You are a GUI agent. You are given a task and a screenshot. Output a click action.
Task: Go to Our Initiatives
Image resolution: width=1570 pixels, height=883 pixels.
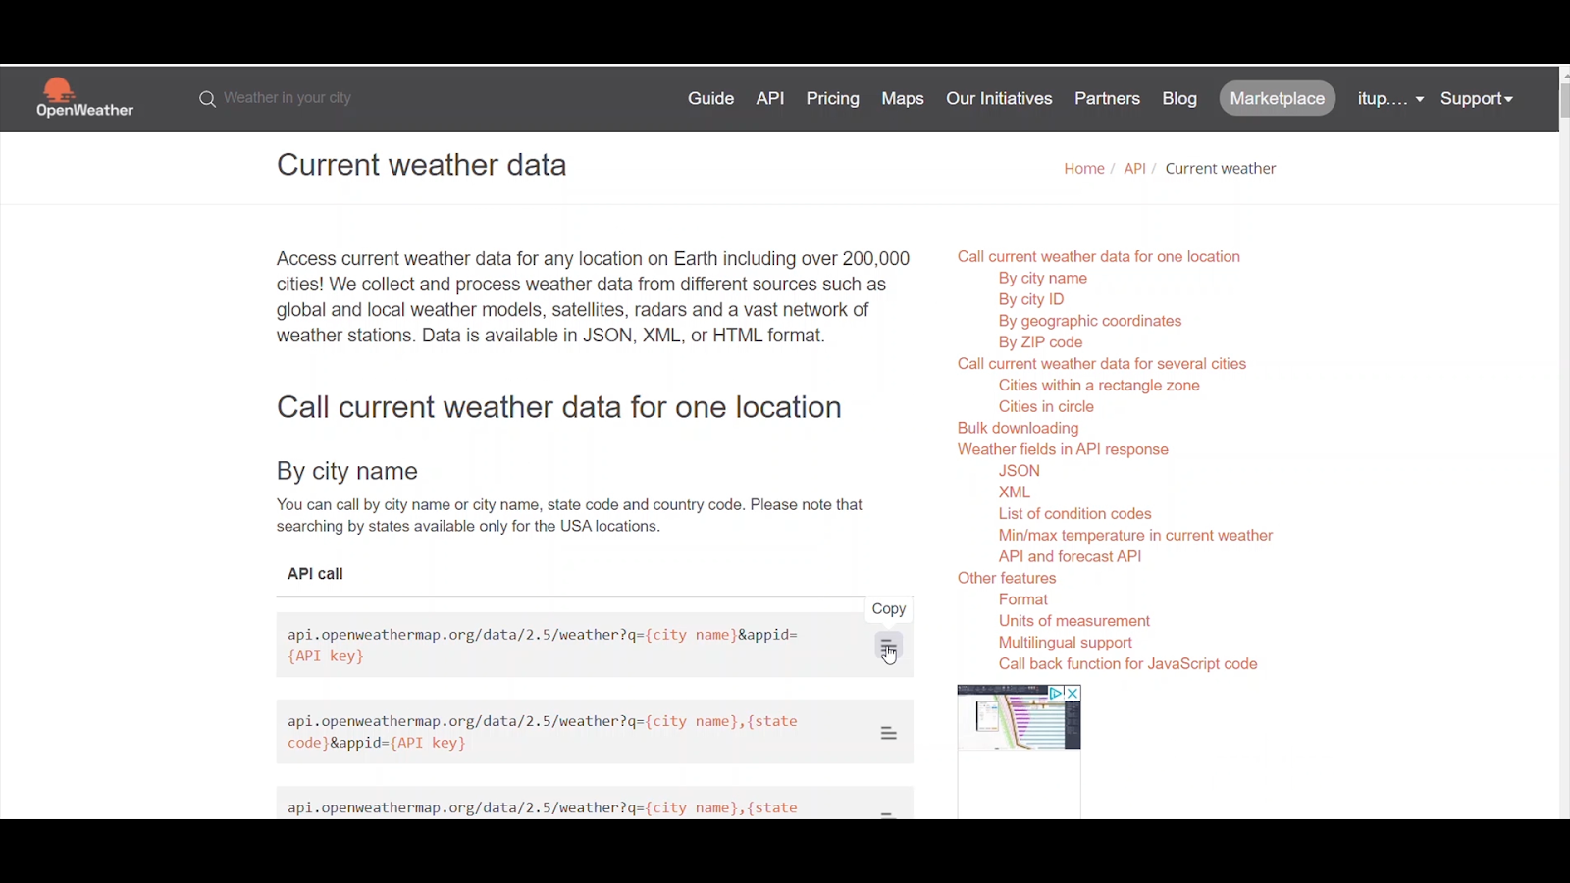pyautogui.click(x=999, y=99)
